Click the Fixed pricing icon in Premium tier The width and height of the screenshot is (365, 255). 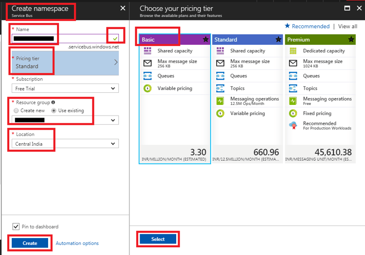[293, 113]
